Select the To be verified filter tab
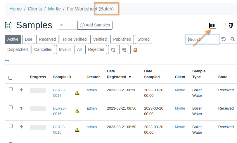The height and width of the screenshot is (143, 237). pyautogui.click(x=75, y=39)
